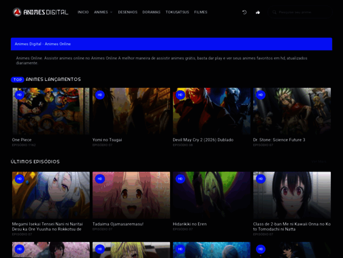Click the TOP badge next to Animes Lançamentos
The height and width of the screenshot is (258, 343).
click(x=18, y=80)
